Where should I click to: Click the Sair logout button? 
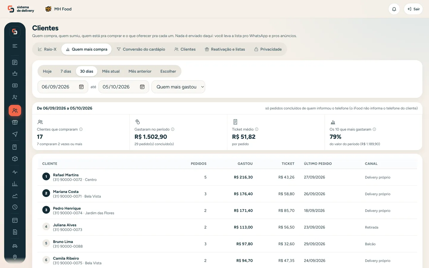pyautogui.click(x=413, y=9)
